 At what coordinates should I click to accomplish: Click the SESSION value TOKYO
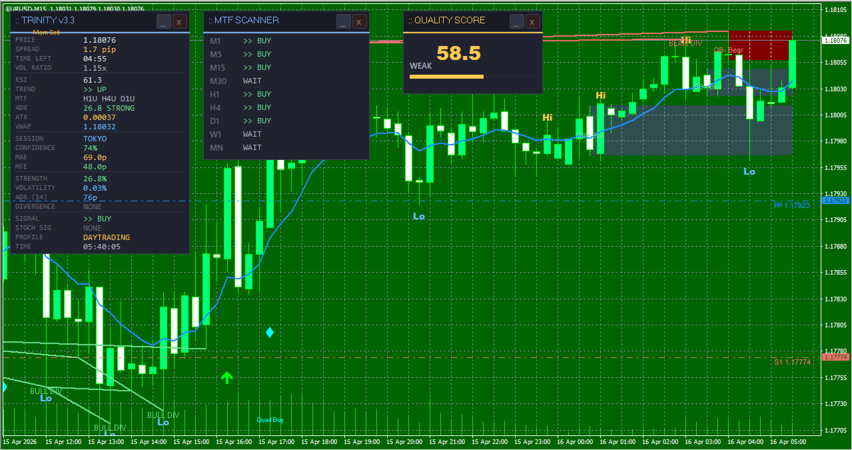pyautogui.click(x=95, y=139)
